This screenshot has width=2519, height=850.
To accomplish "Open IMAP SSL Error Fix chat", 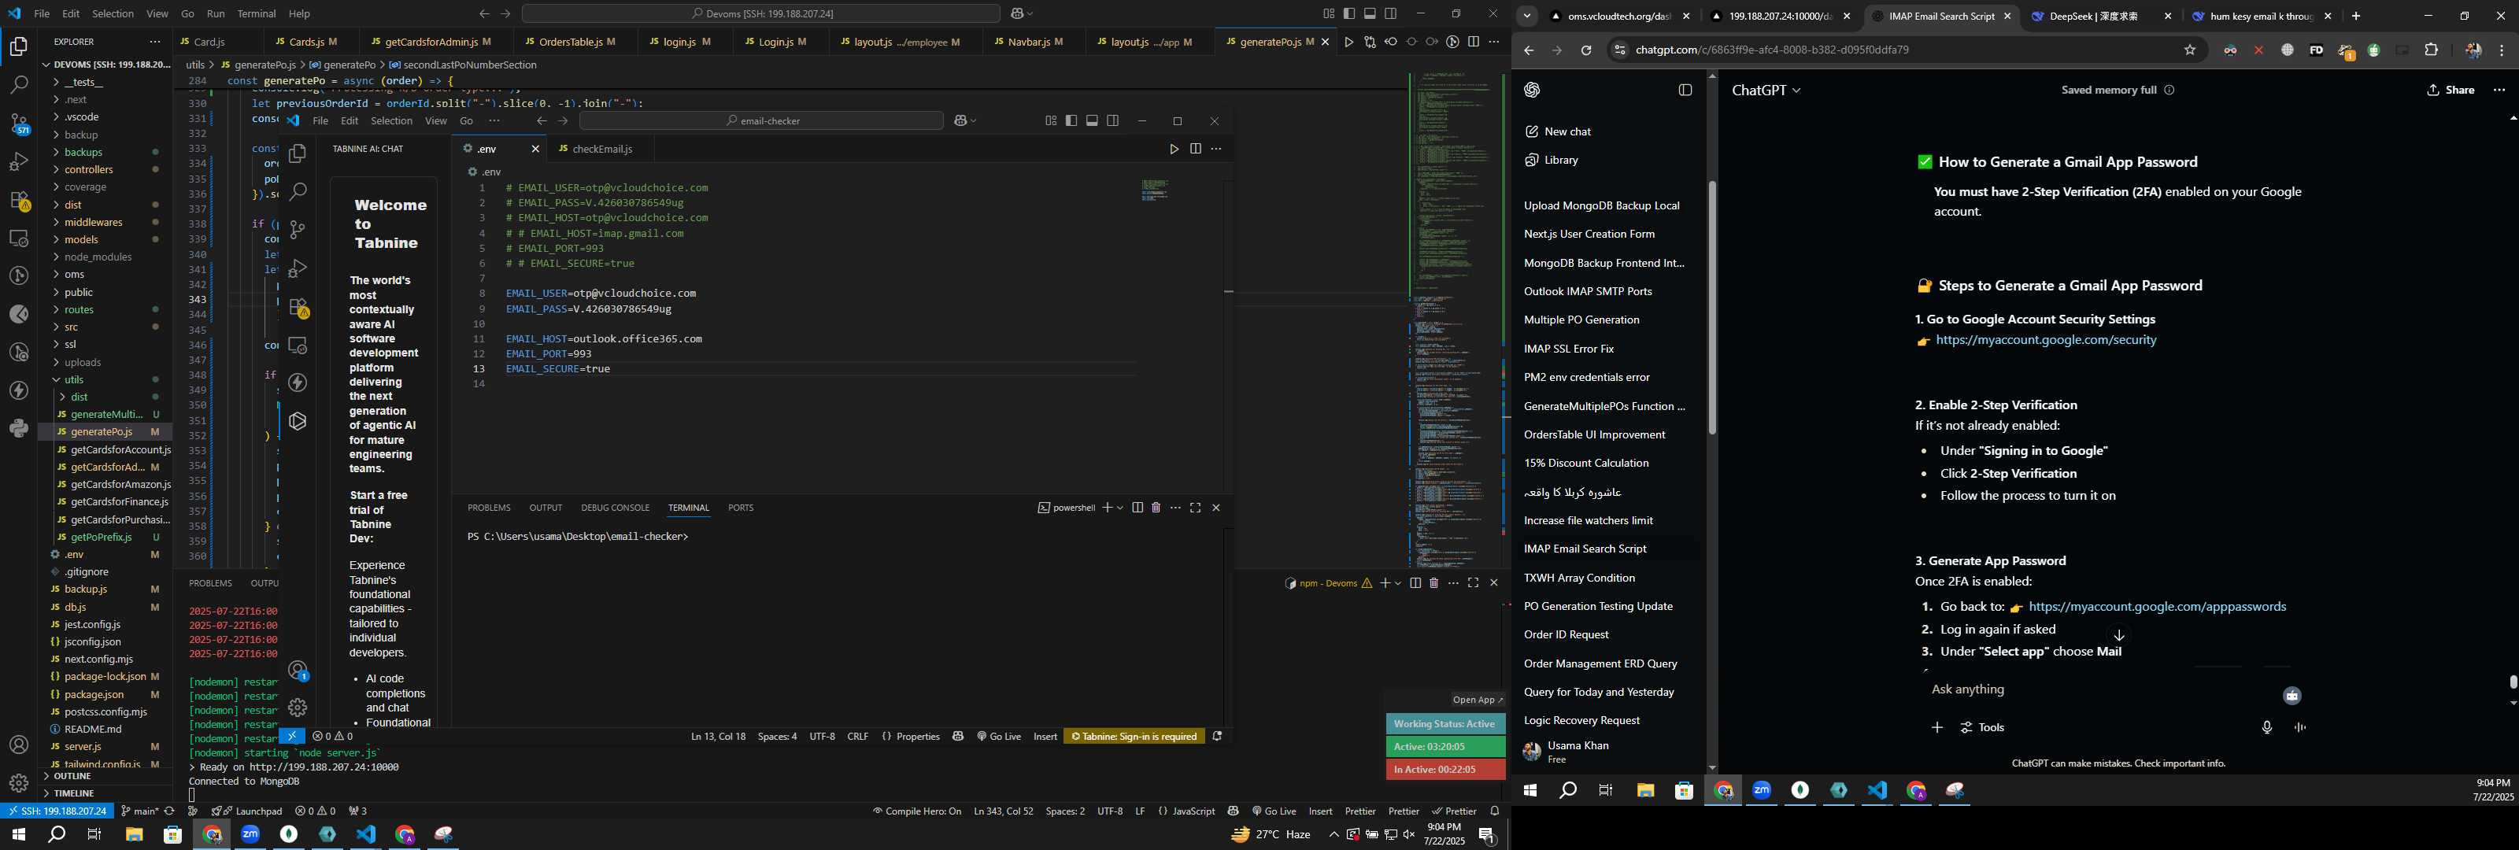I will point(1569,348).
